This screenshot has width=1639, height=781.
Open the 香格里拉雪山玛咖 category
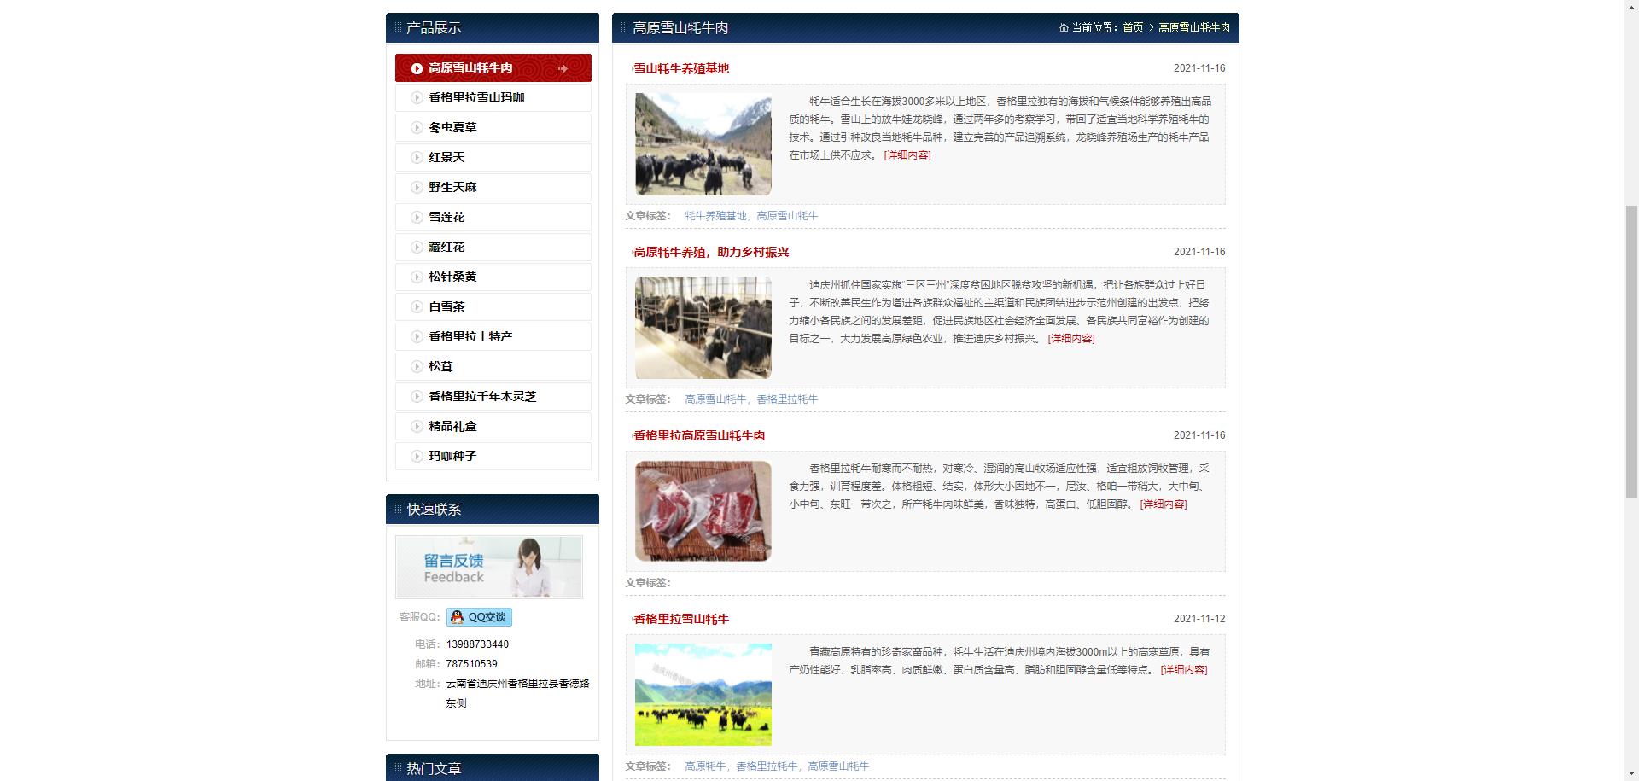point(476,98)
